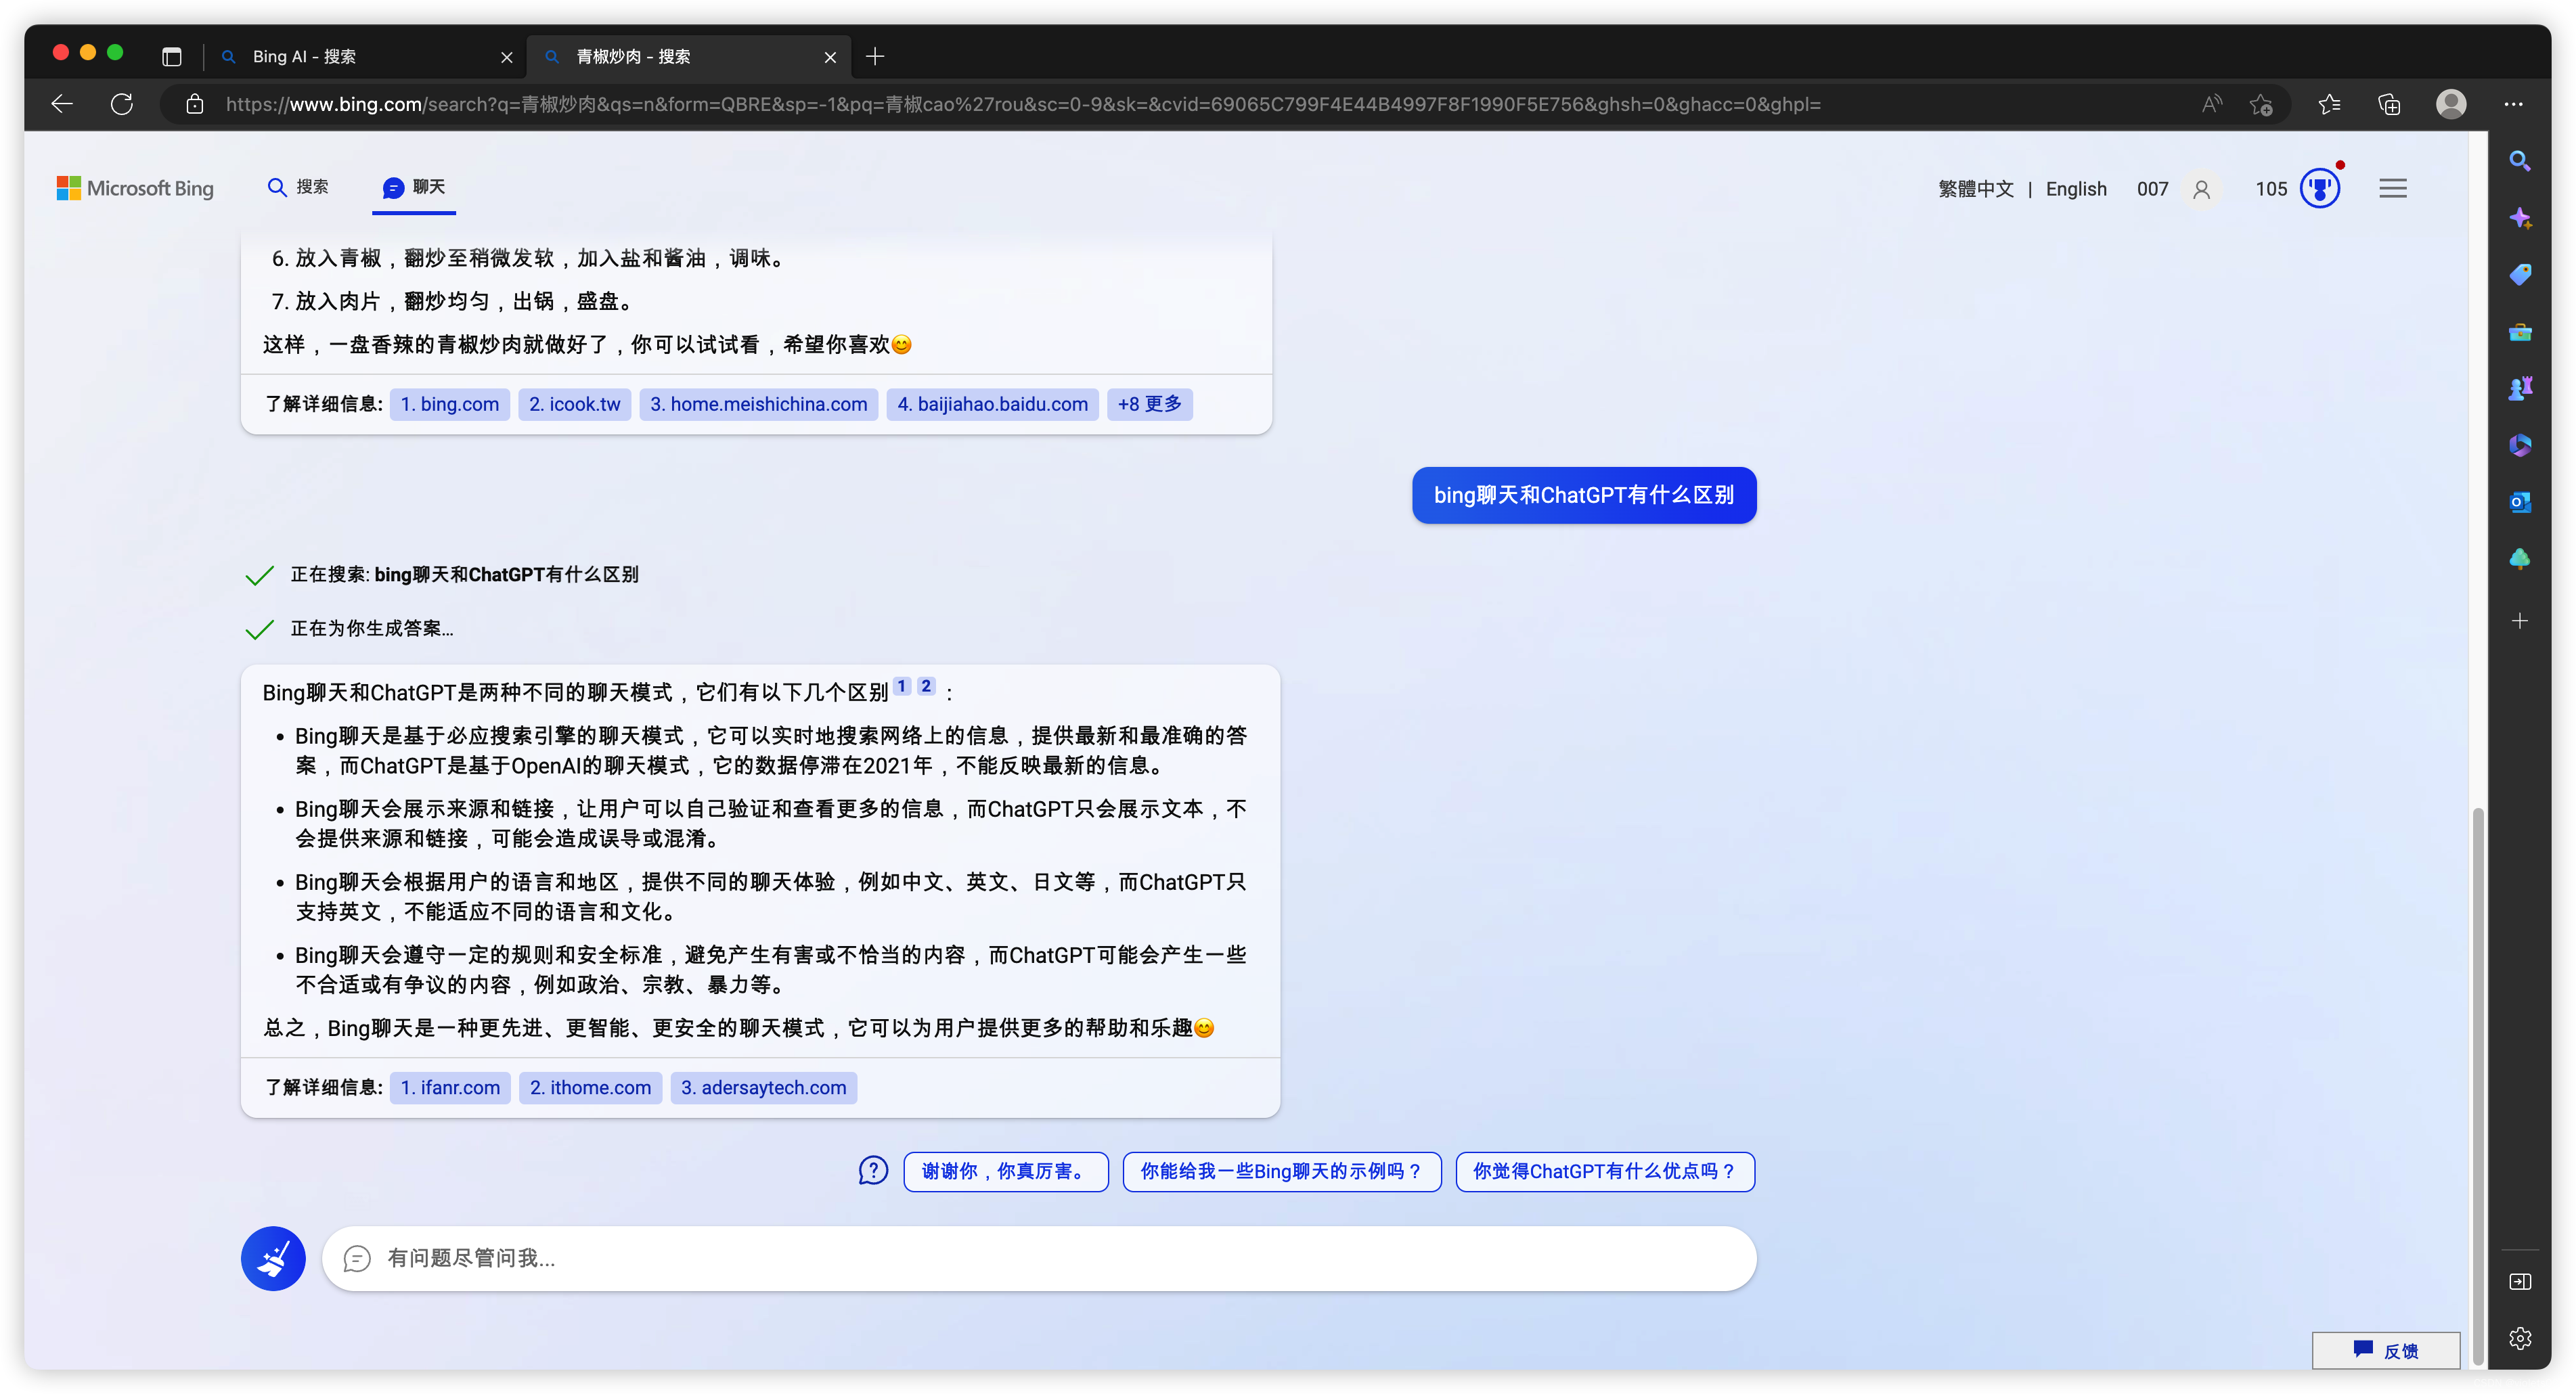
Task: Open sidebar Tools briefcase icon
Action: pyautogui.click(x=2519, y=331)
